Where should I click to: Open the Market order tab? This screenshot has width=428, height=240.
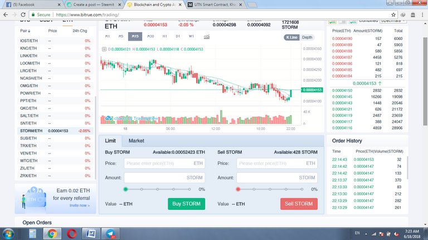coord(136,141)
